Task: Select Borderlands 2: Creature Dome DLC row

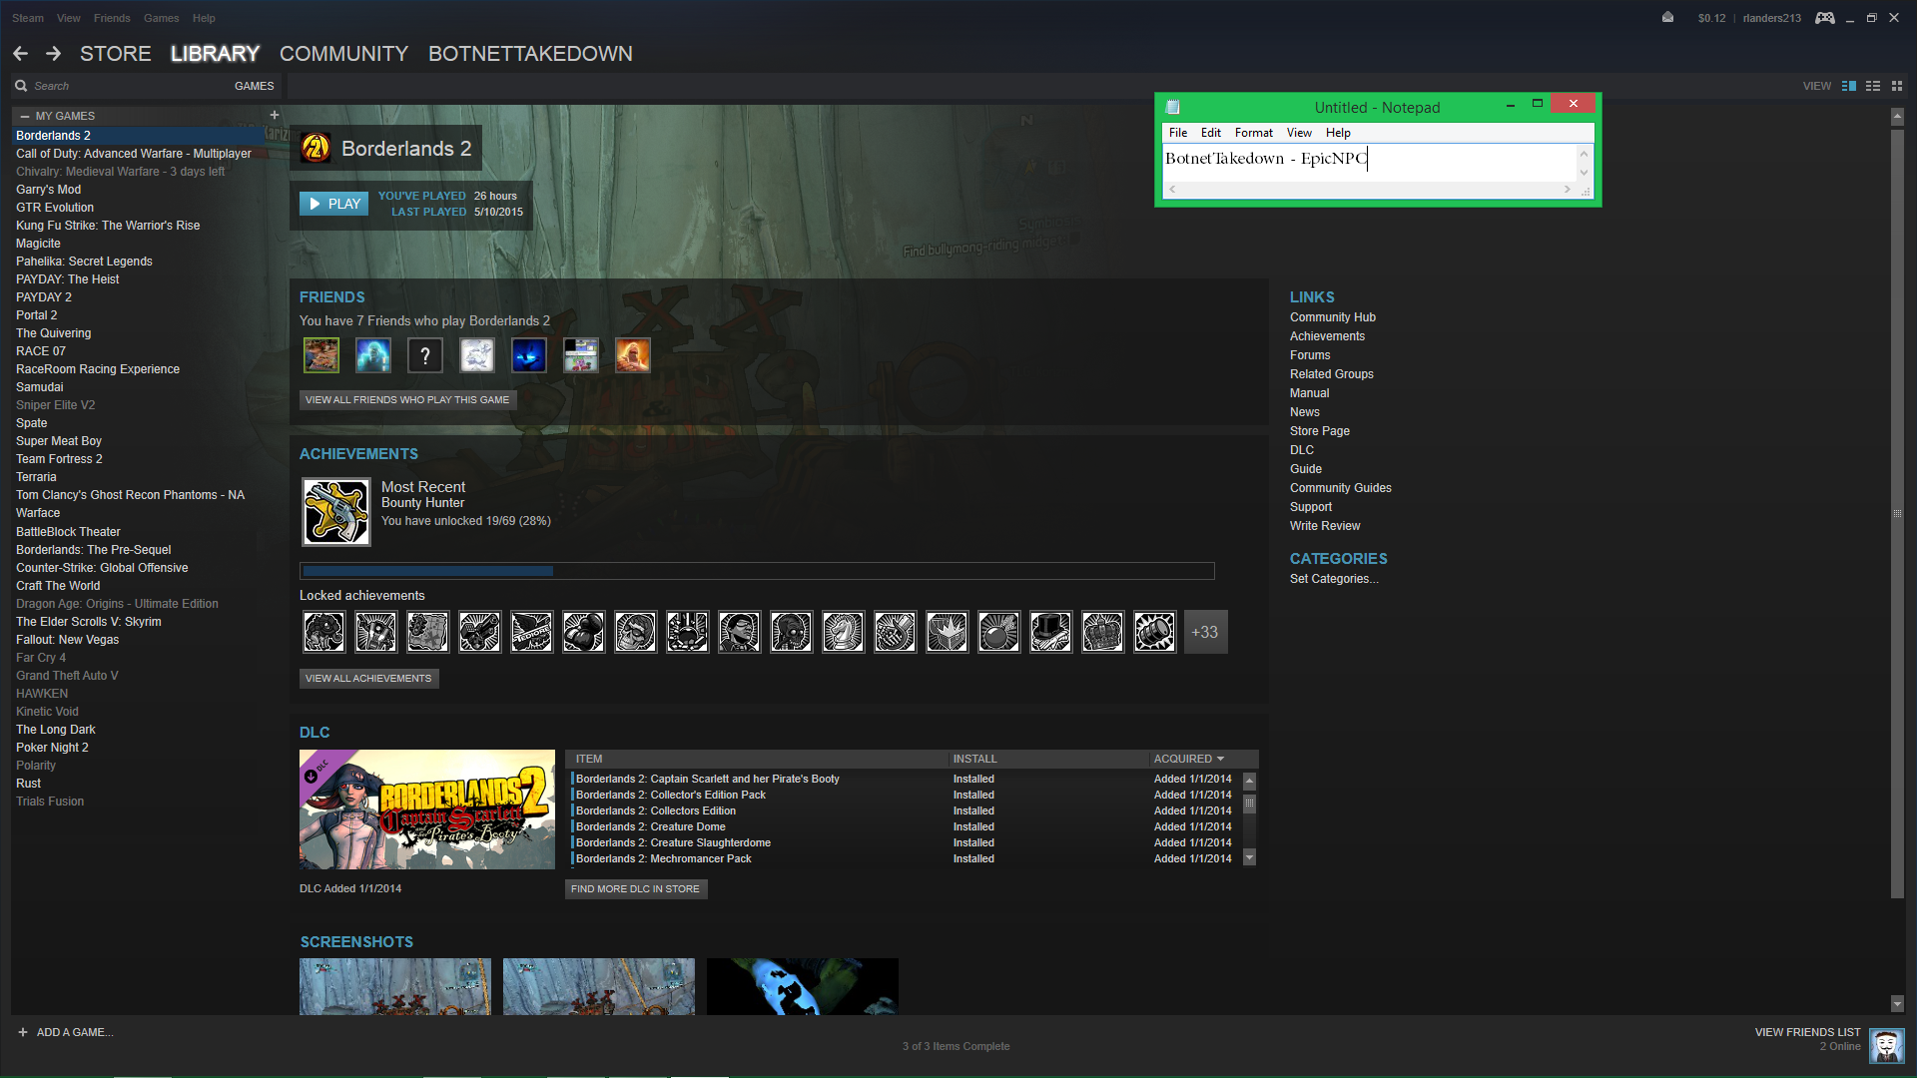Action: click(x=906, y=826)
